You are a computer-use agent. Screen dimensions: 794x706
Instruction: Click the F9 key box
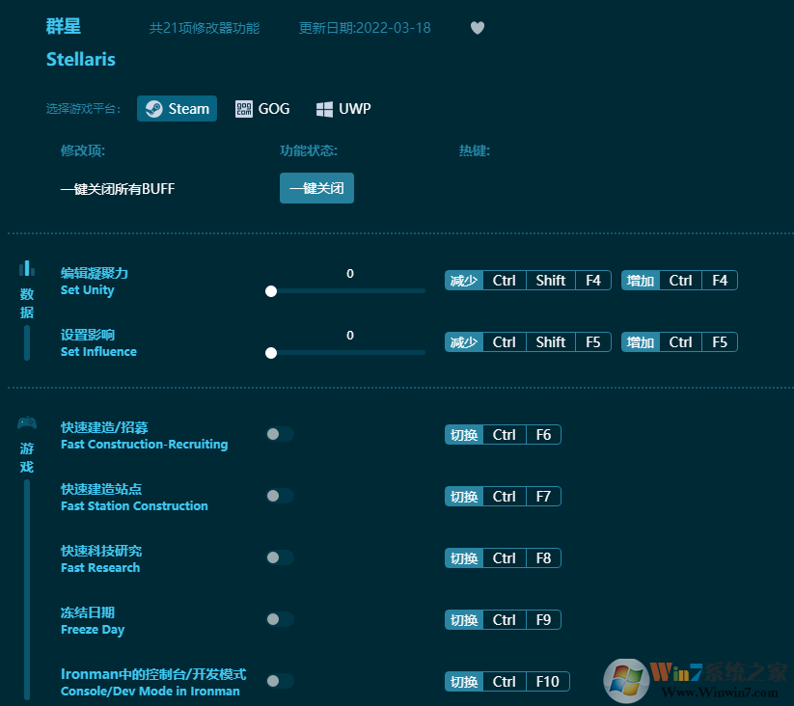coord(543,620)
